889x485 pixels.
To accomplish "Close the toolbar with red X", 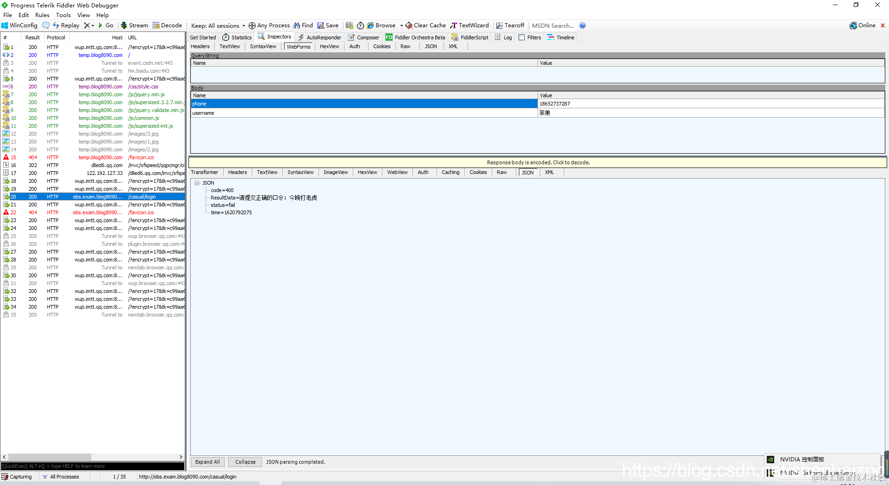I will 883,25.
